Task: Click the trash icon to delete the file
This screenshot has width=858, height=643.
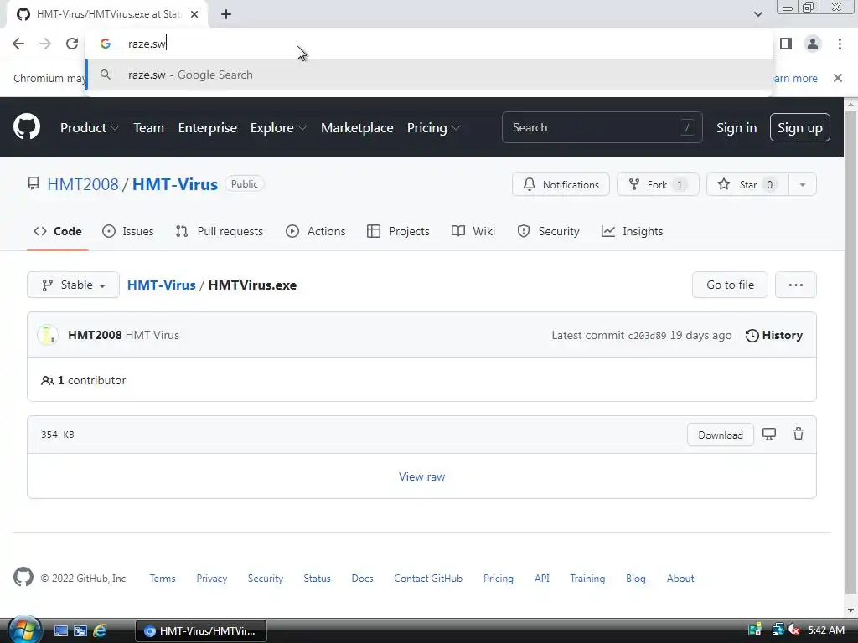Action: coord(799,435)
